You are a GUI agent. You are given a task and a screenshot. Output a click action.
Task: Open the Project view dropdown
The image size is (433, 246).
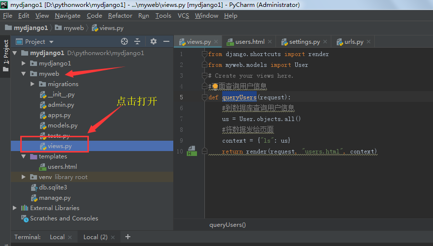(x=51, y=42)
